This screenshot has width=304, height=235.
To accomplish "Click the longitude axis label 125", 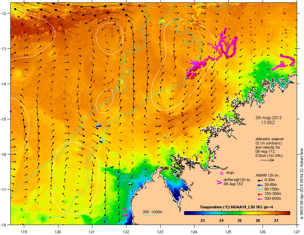I will click(x=228, y=232).
